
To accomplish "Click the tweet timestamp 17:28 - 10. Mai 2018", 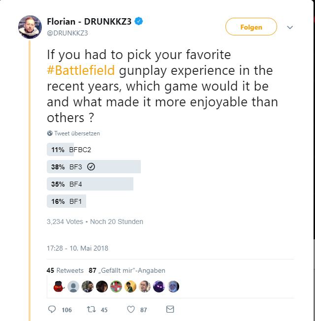I will point(77,248).
